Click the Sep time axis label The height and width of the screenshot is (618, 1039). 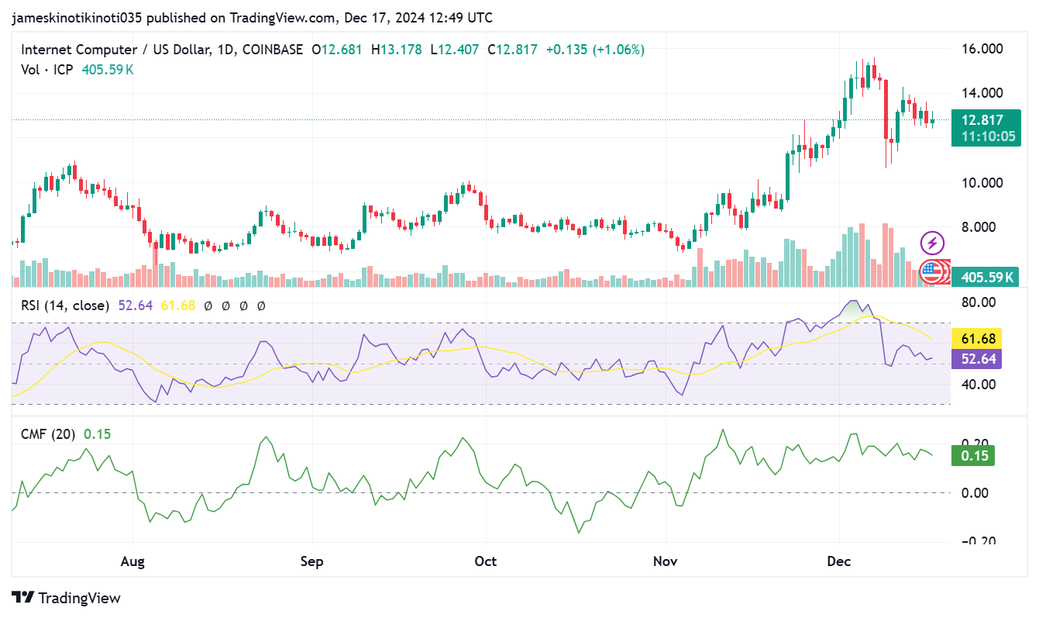coord(311,561)
